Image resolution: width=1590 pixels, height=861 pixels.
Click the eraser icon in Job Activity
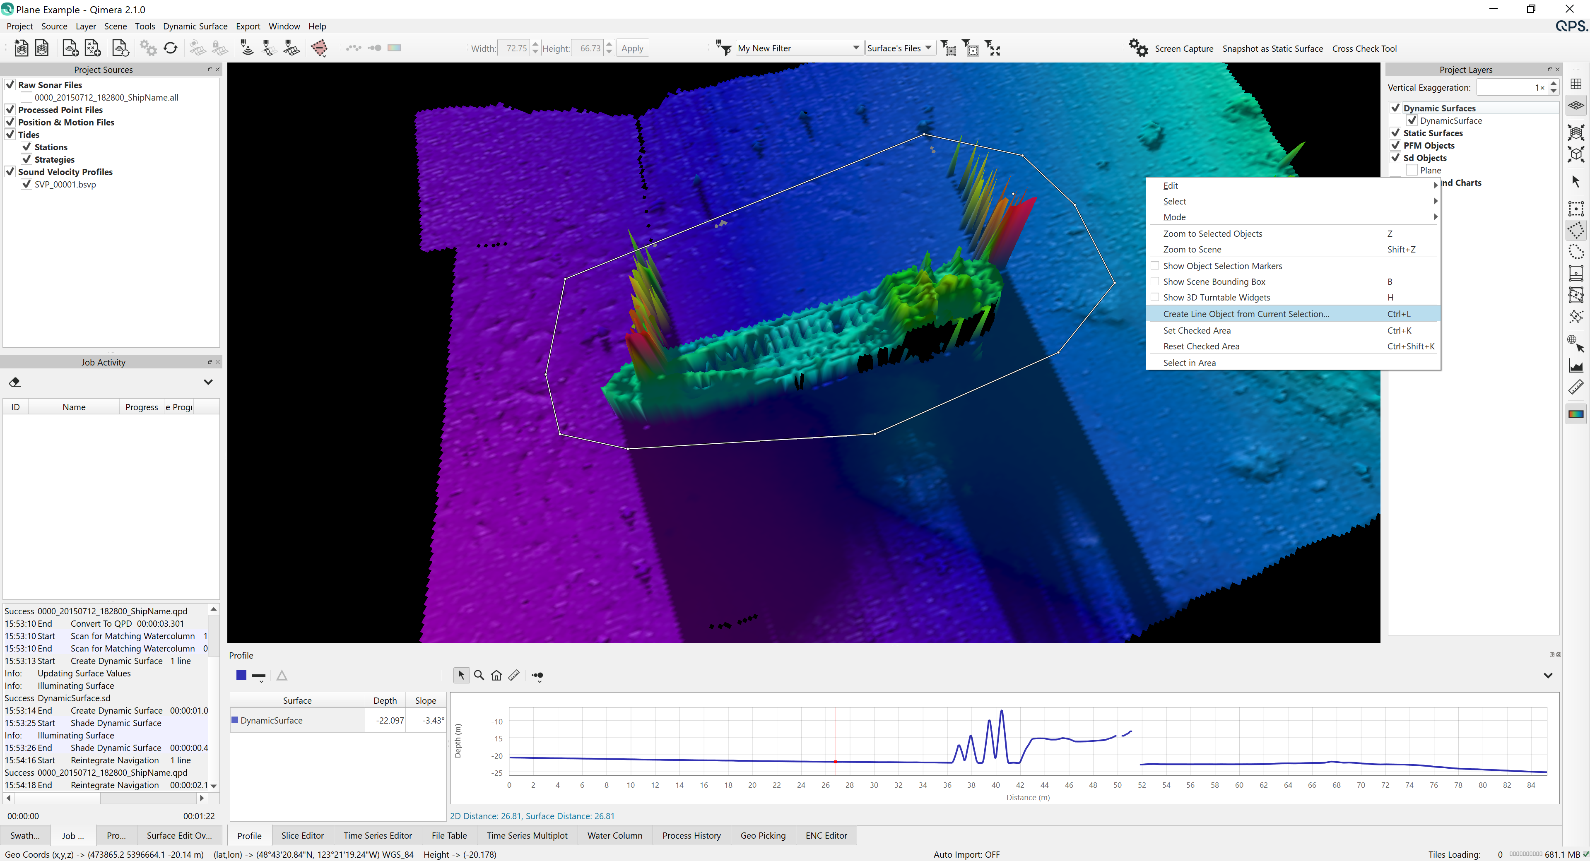tap(15, 382)
